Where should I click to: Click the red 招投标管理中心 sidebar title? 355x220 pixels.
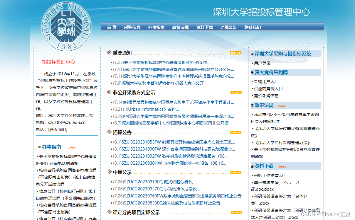58,62
